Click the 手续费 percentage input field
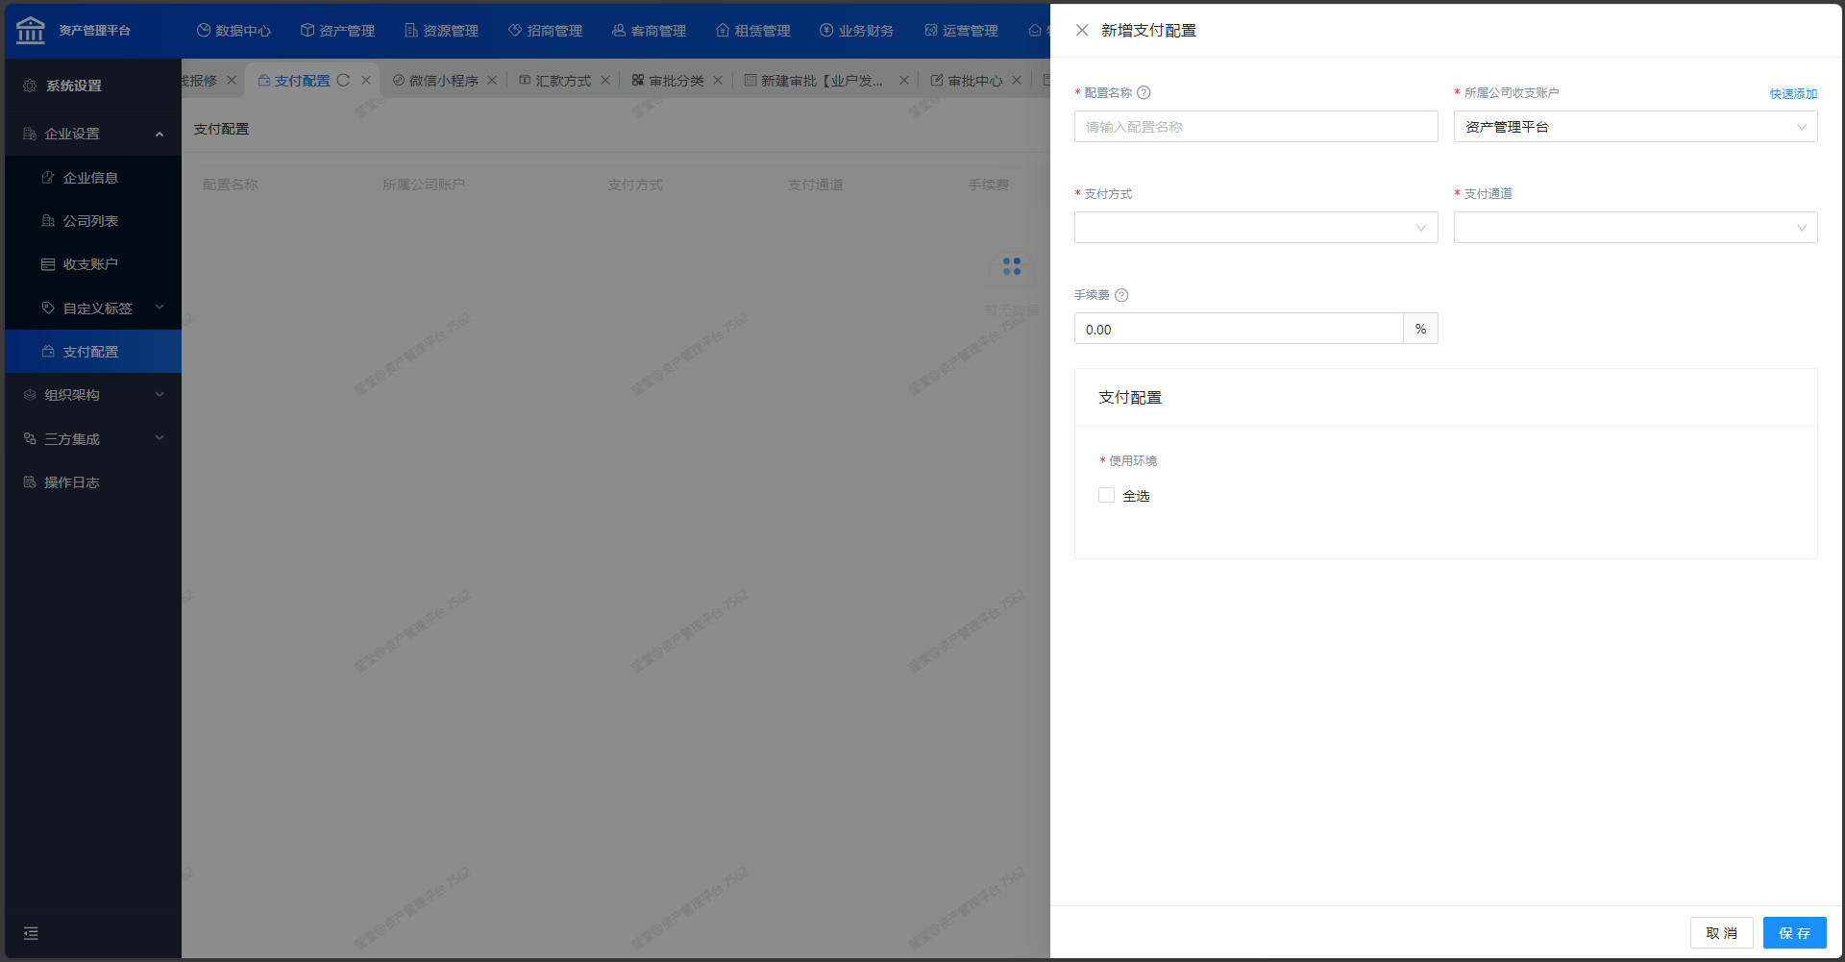The width and height of the screenshot is (1845, 962). point(1238,330)
